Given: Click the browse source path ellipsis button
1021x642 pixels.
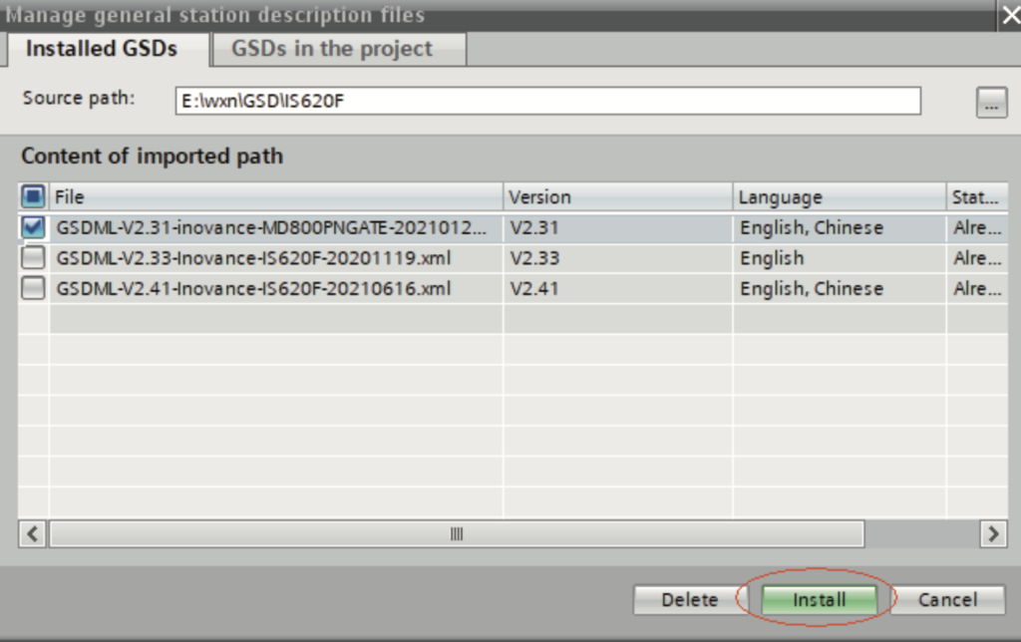Looking at the screenshot, I should (990, 102).
